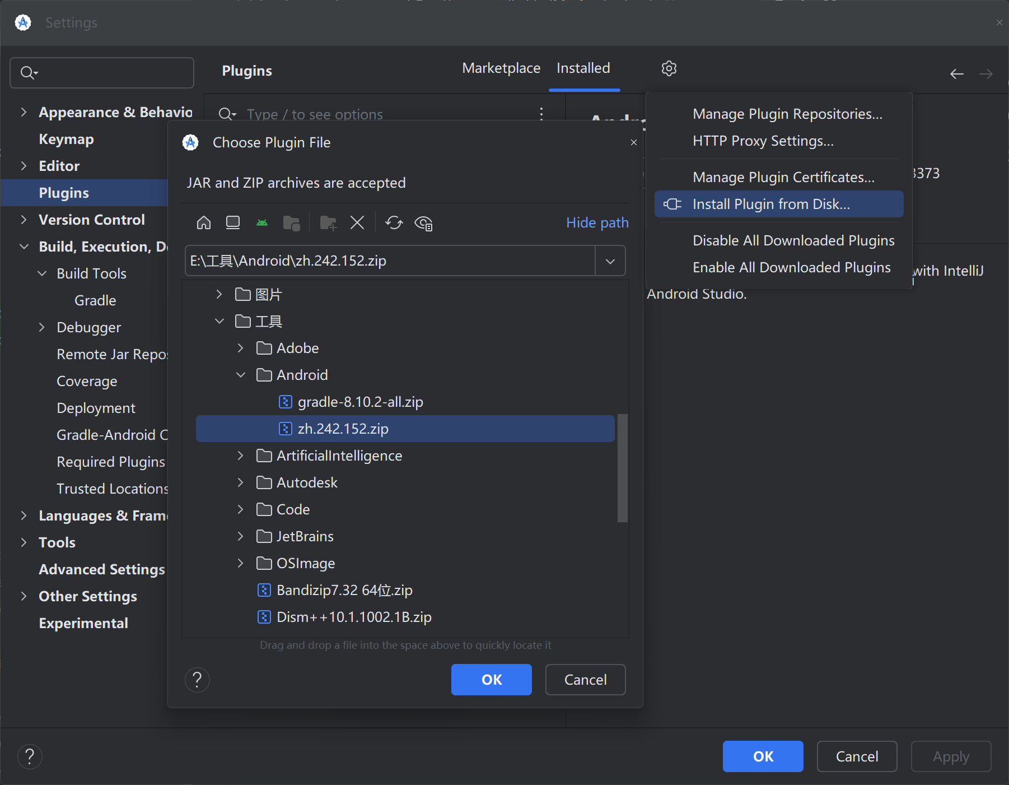Image resolution: width=1009 pixels, height=785 pixels.
Task: Switch to Installed tab
Action: (583, 68)
